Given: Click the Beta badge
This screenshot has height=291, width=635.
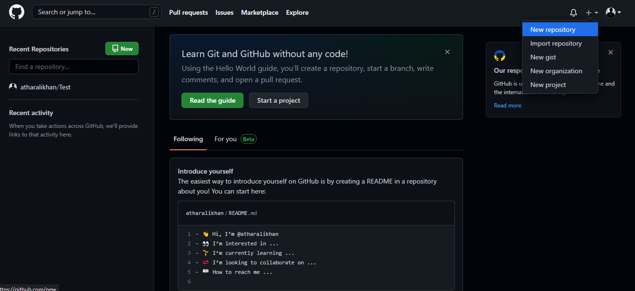Looking at the screenshot, I should (249, 139).
